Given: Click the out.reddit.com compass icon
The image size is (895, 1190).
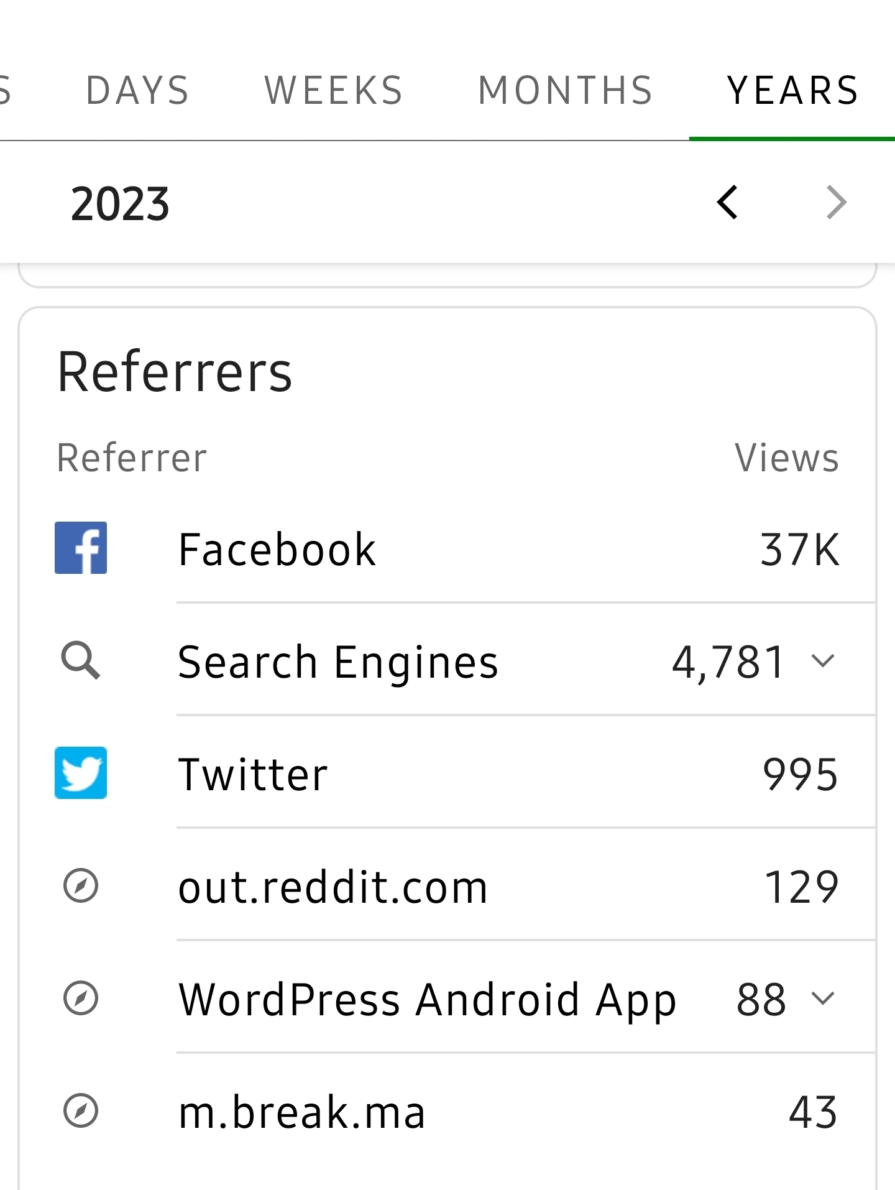Looking at the screenshot, I should coord(81,886).
